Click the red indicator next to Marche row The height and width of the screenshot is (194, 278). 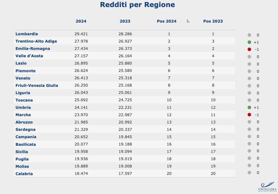point(249,115)
